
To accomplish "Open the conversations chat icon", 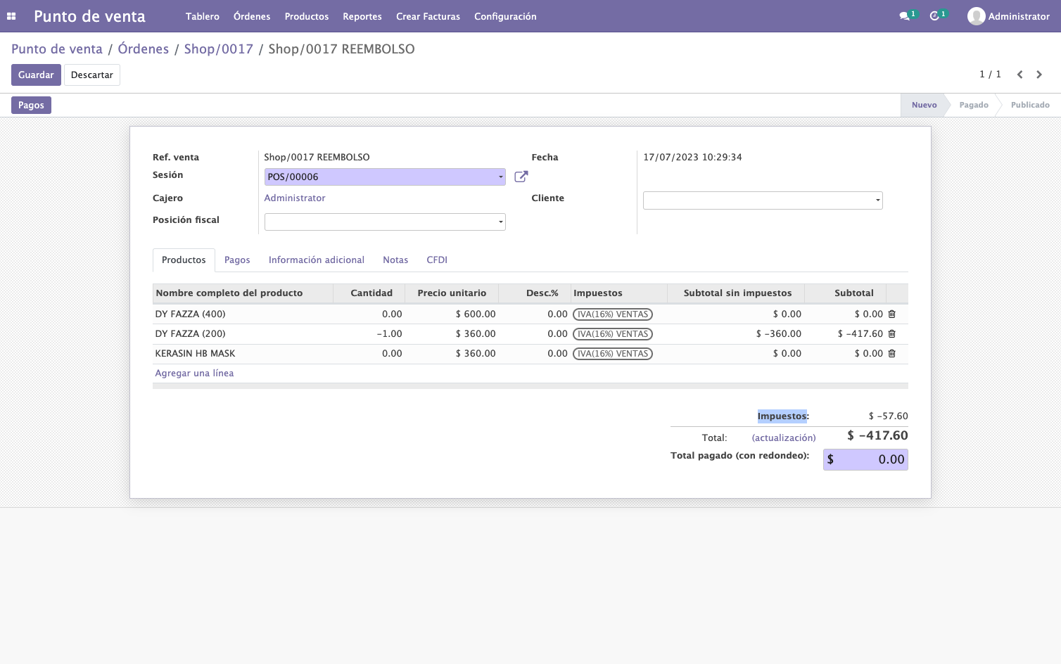I will pos(904,16).
